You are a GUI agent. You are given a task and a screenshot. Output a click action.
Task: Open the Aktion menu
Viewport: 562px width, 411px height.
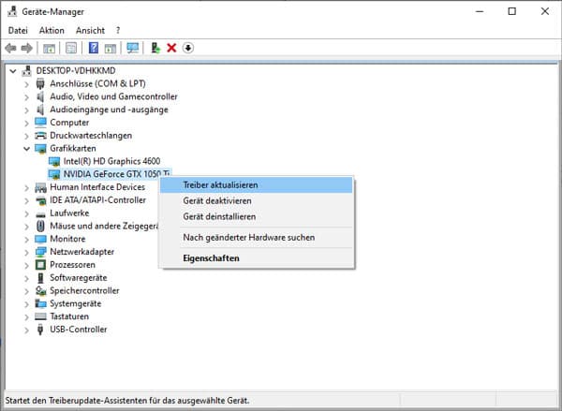pyautogui.click(x=52, y=30)
